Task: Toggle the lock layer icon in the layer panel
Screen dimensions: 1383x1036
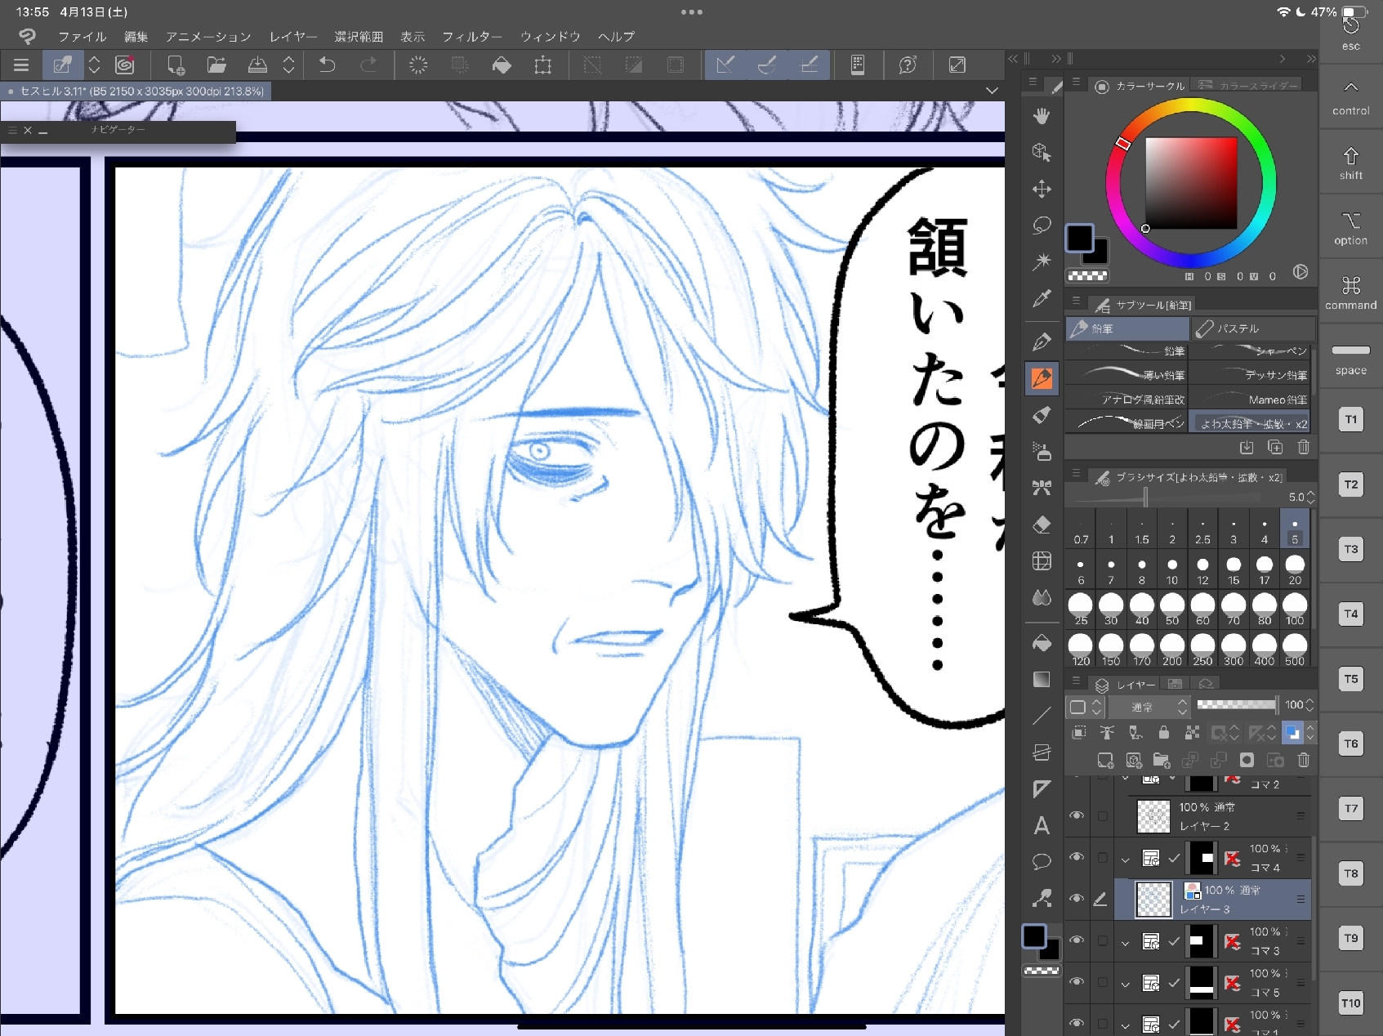Action: [x=1163, y=733]
